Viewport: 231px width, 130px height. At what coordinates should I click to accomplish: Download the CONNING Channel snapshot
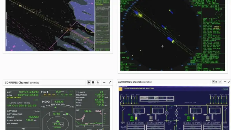[x=98, y=82]
